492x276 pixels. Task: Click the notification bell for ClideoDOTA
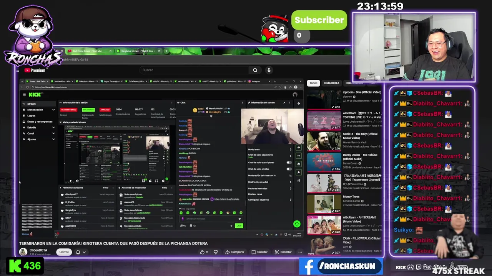tap(78, 252)
